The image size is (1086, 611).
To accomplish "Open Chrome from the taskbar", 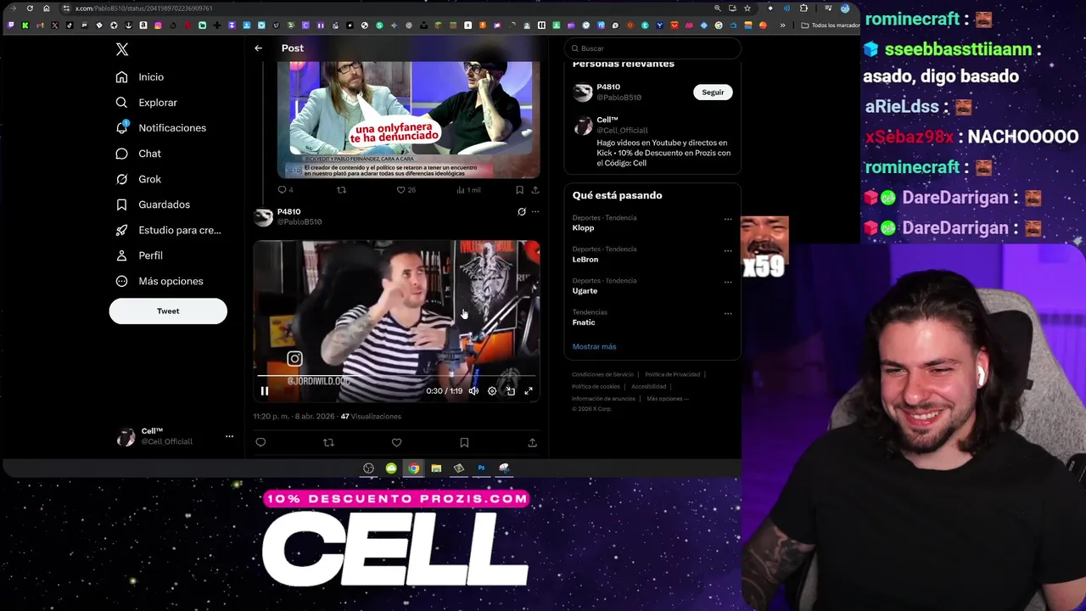I will pos(413,468).
